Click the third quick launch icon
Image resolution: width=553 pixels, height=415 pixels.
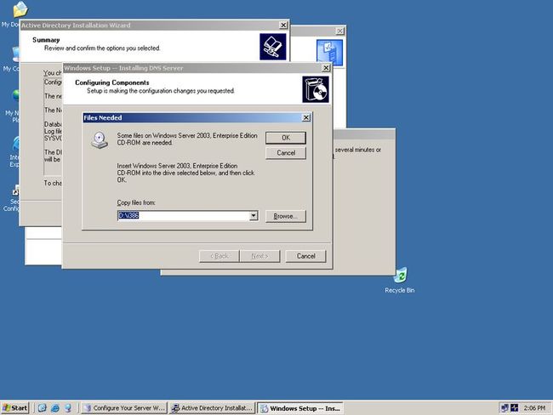[68, 408]
